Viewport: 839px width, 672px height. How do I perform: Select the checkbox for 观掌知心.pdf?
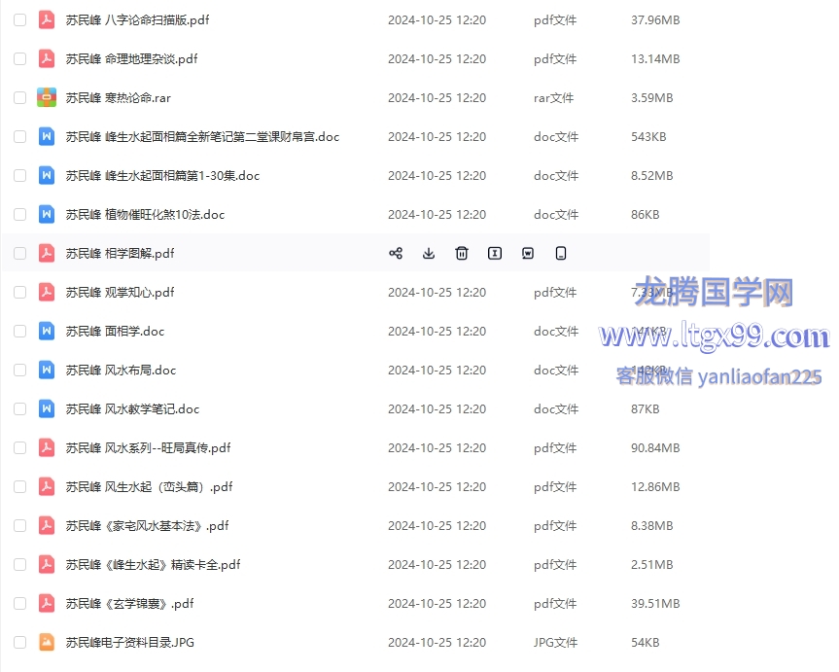(19, 293)
